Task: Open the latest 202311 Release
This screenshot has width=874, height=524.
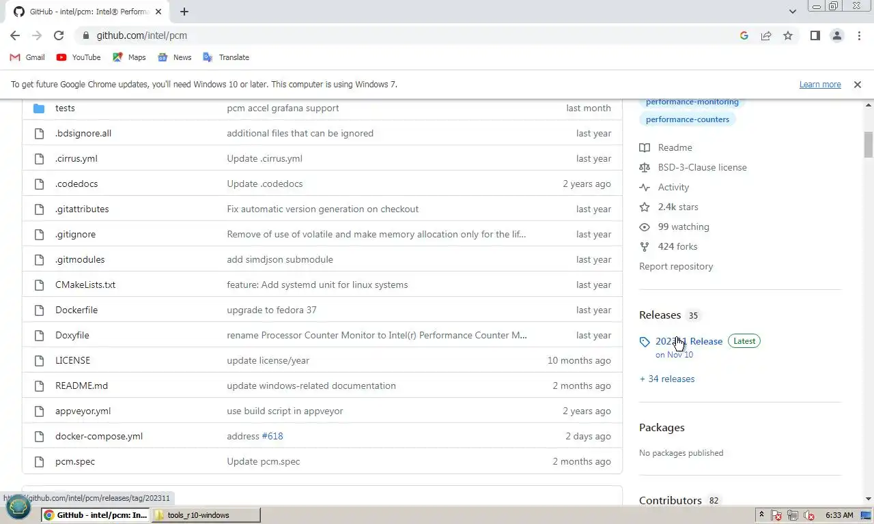Action: [x=689, y=341]
